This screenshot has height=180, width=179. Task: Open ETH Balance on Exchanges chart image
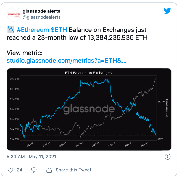point(89,109)
